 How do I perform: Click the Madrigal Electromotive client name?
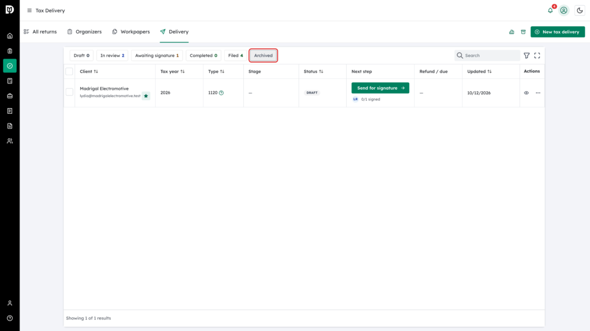[x=104, y=88]
